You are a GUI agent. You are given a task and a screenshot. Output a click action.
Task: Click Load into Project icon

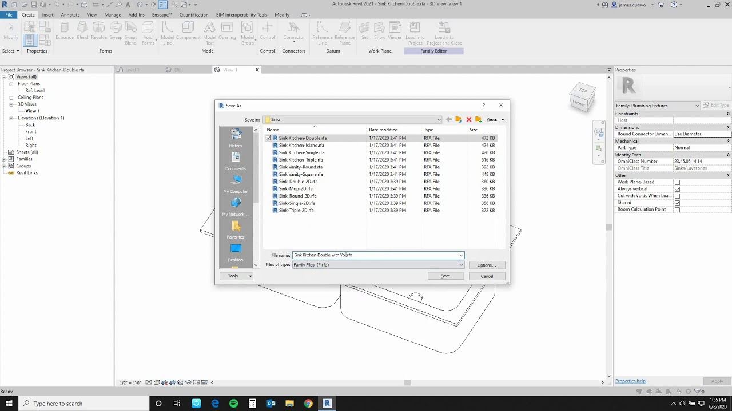[415, 33]
